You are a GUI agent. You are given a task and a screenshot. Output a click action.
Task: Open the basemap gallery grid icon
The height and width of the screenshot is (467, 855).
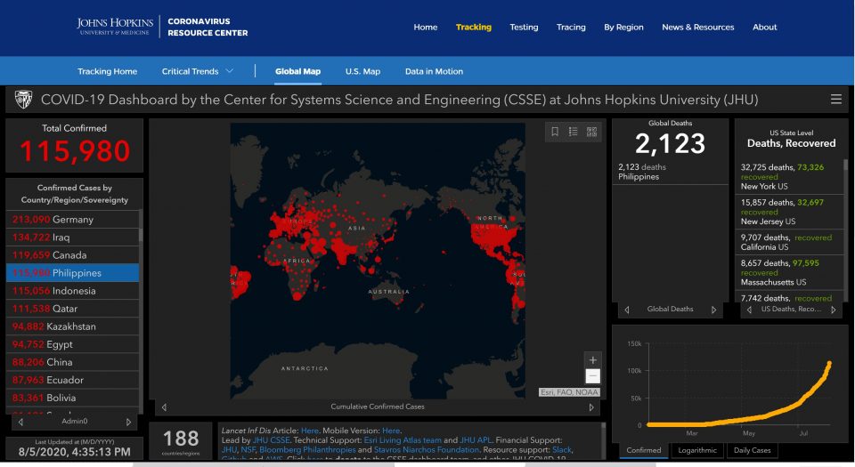point(591,132)
